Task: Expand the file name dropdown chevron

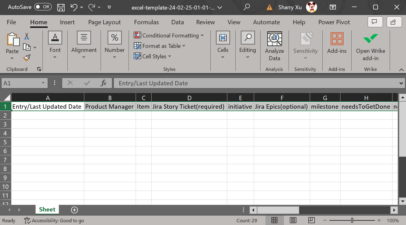Action: 220,7
